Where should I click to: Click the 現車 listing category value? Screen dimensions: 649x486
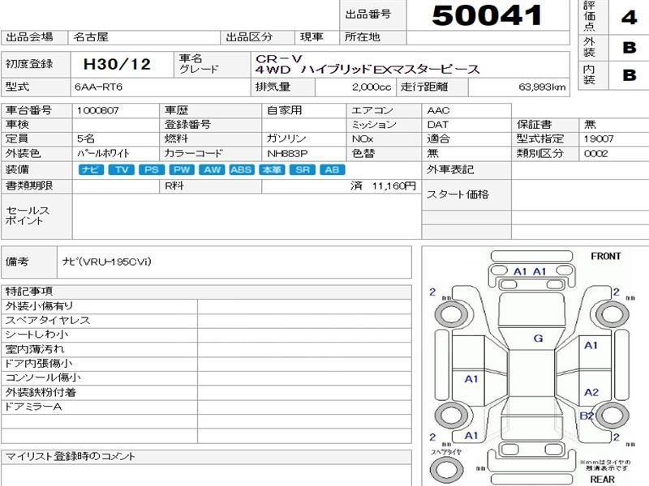pos(312,37)
